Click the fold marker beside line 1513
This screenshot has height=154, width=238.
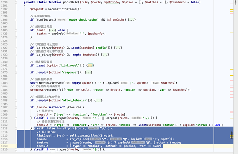[16, 129]
